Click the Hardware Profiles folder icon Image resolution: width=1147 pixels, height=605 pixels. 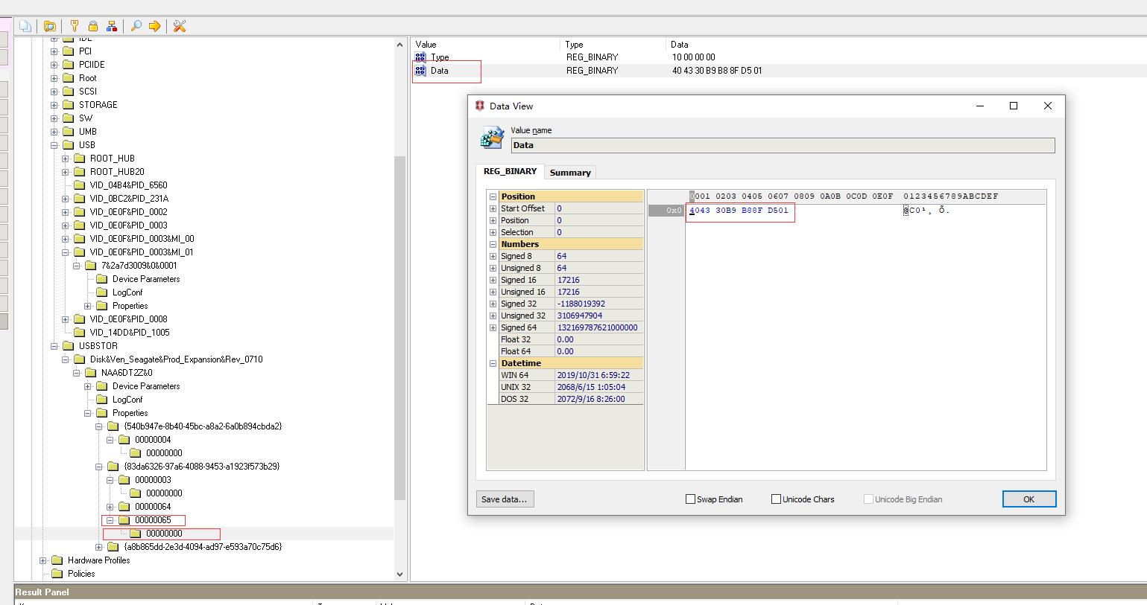point(57,560)
